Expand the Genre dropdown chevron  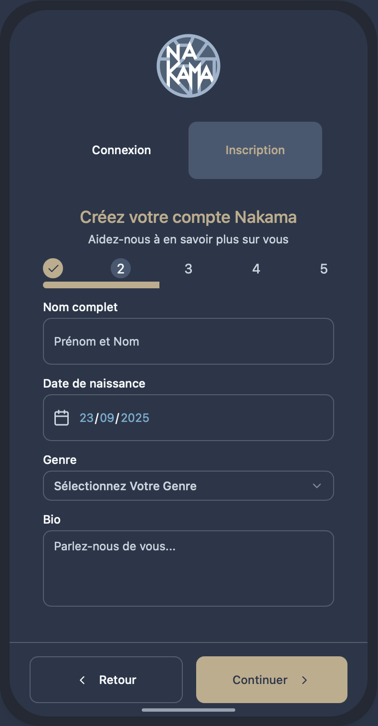pos(316,486)
